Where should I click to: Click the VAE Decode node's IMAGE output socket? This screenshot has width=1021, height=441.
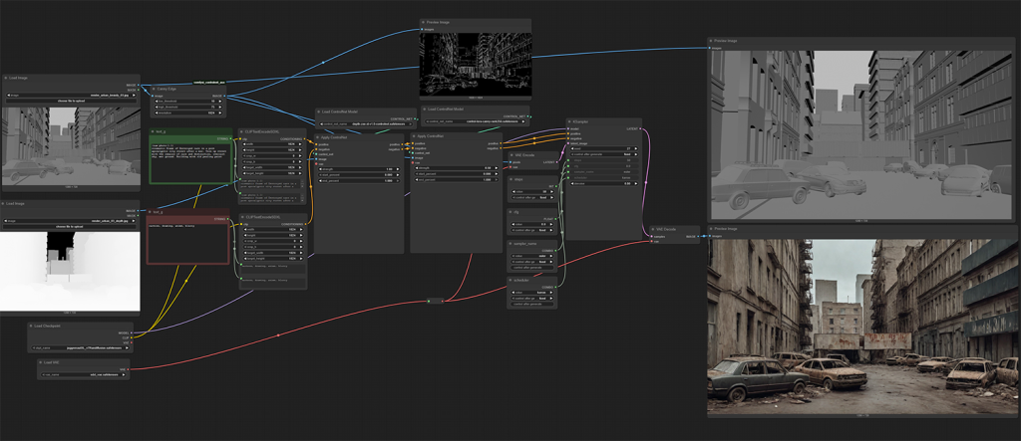click(699, 236)
